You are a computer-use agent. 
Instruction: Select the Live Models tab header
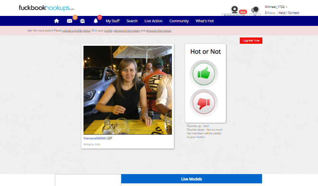coord(191,179)
